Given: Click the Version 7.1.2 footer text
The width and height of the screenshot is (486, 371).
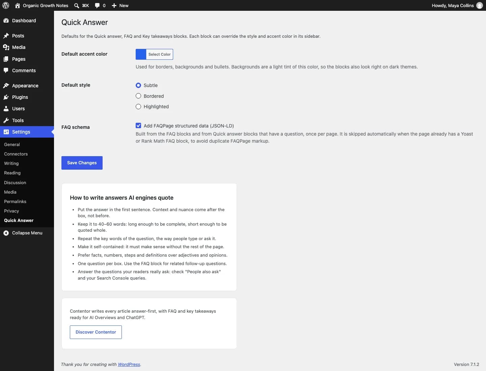Looking at the screenshot, I should click(x=466, y=365).
